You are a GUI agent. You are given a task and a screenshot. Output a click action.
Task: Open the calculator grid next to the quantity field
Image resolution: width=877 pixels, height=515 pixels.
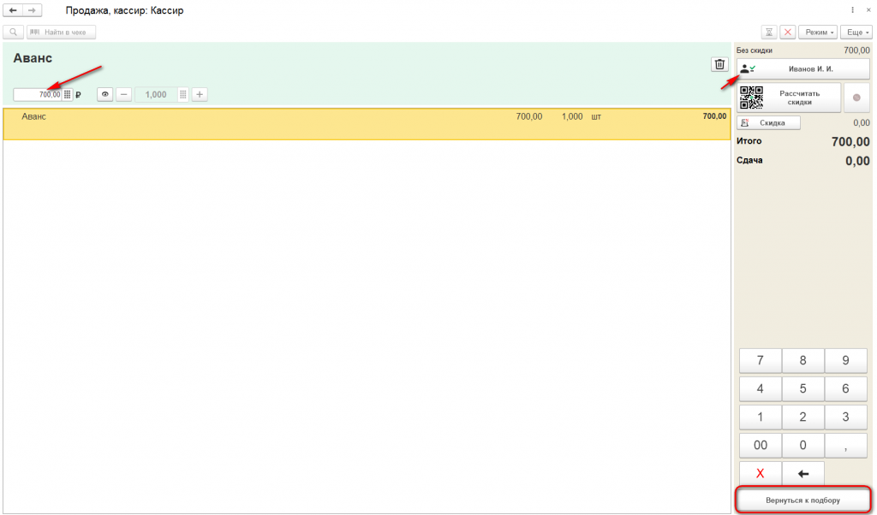(183, 95)
